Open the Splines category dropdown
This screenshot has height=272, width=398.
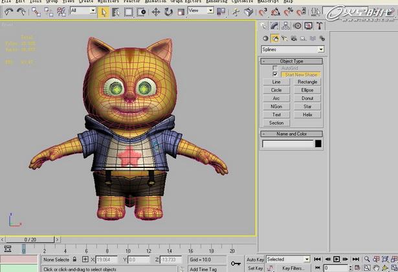[293, 49]
